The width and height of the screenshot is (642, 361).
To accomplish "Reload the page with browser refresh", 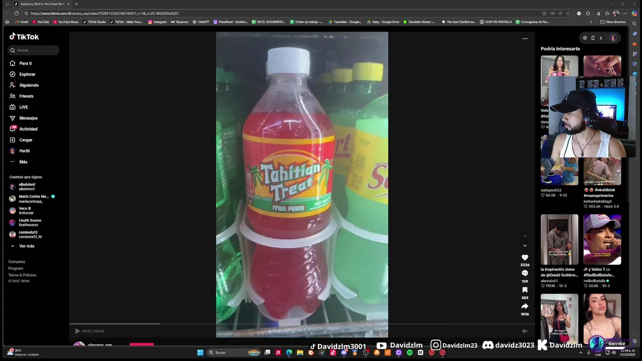I will pyautogui.click(x=17, y=14).
